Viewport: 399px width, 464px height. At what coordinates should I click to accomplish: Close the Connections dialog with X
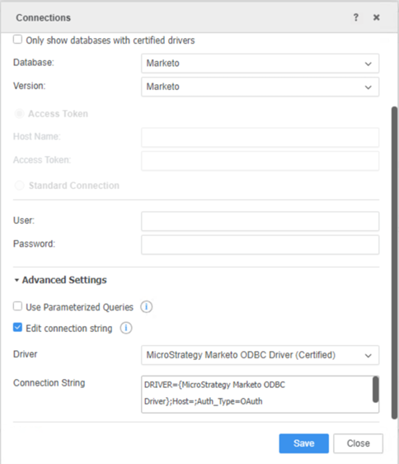(x=376, y=17)
